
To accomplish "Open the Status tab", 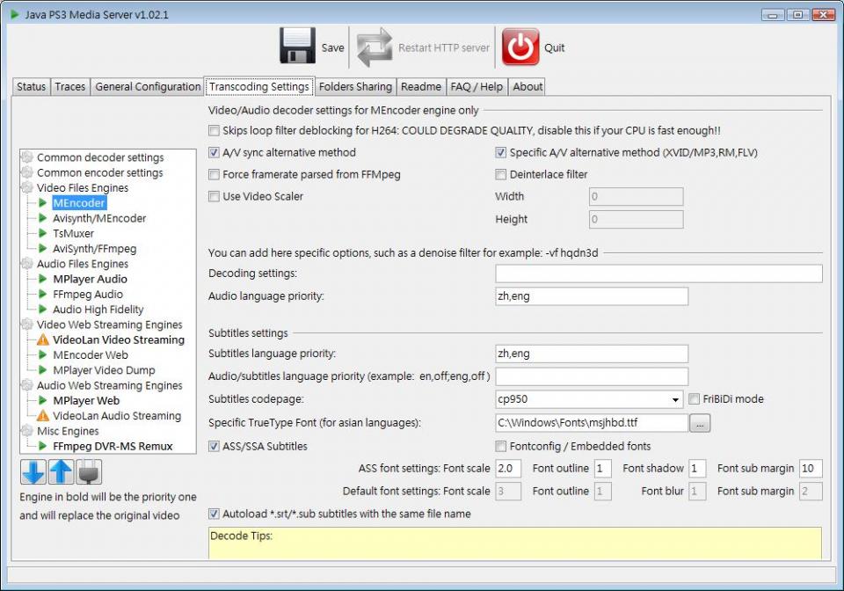I will click(x=32, y=87).
